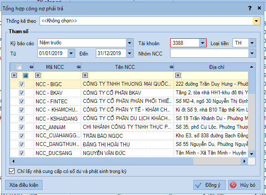The image size is (266, 195).
Task: Uncheck 'Chỉ lấy nhà cung cấp có số dư' checkbox
Action: pos(12,171)
